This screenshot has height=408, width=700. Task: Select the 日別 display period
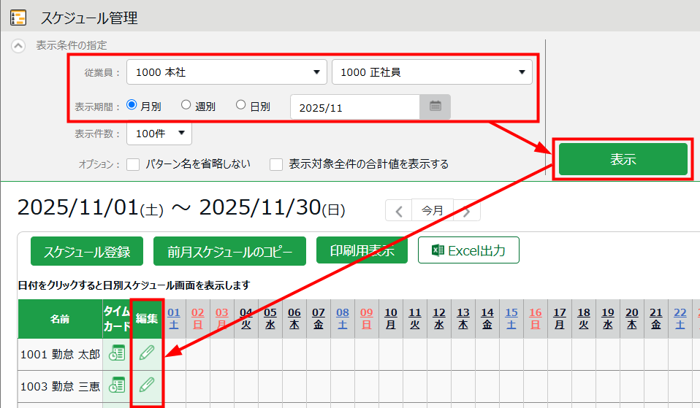241,105
